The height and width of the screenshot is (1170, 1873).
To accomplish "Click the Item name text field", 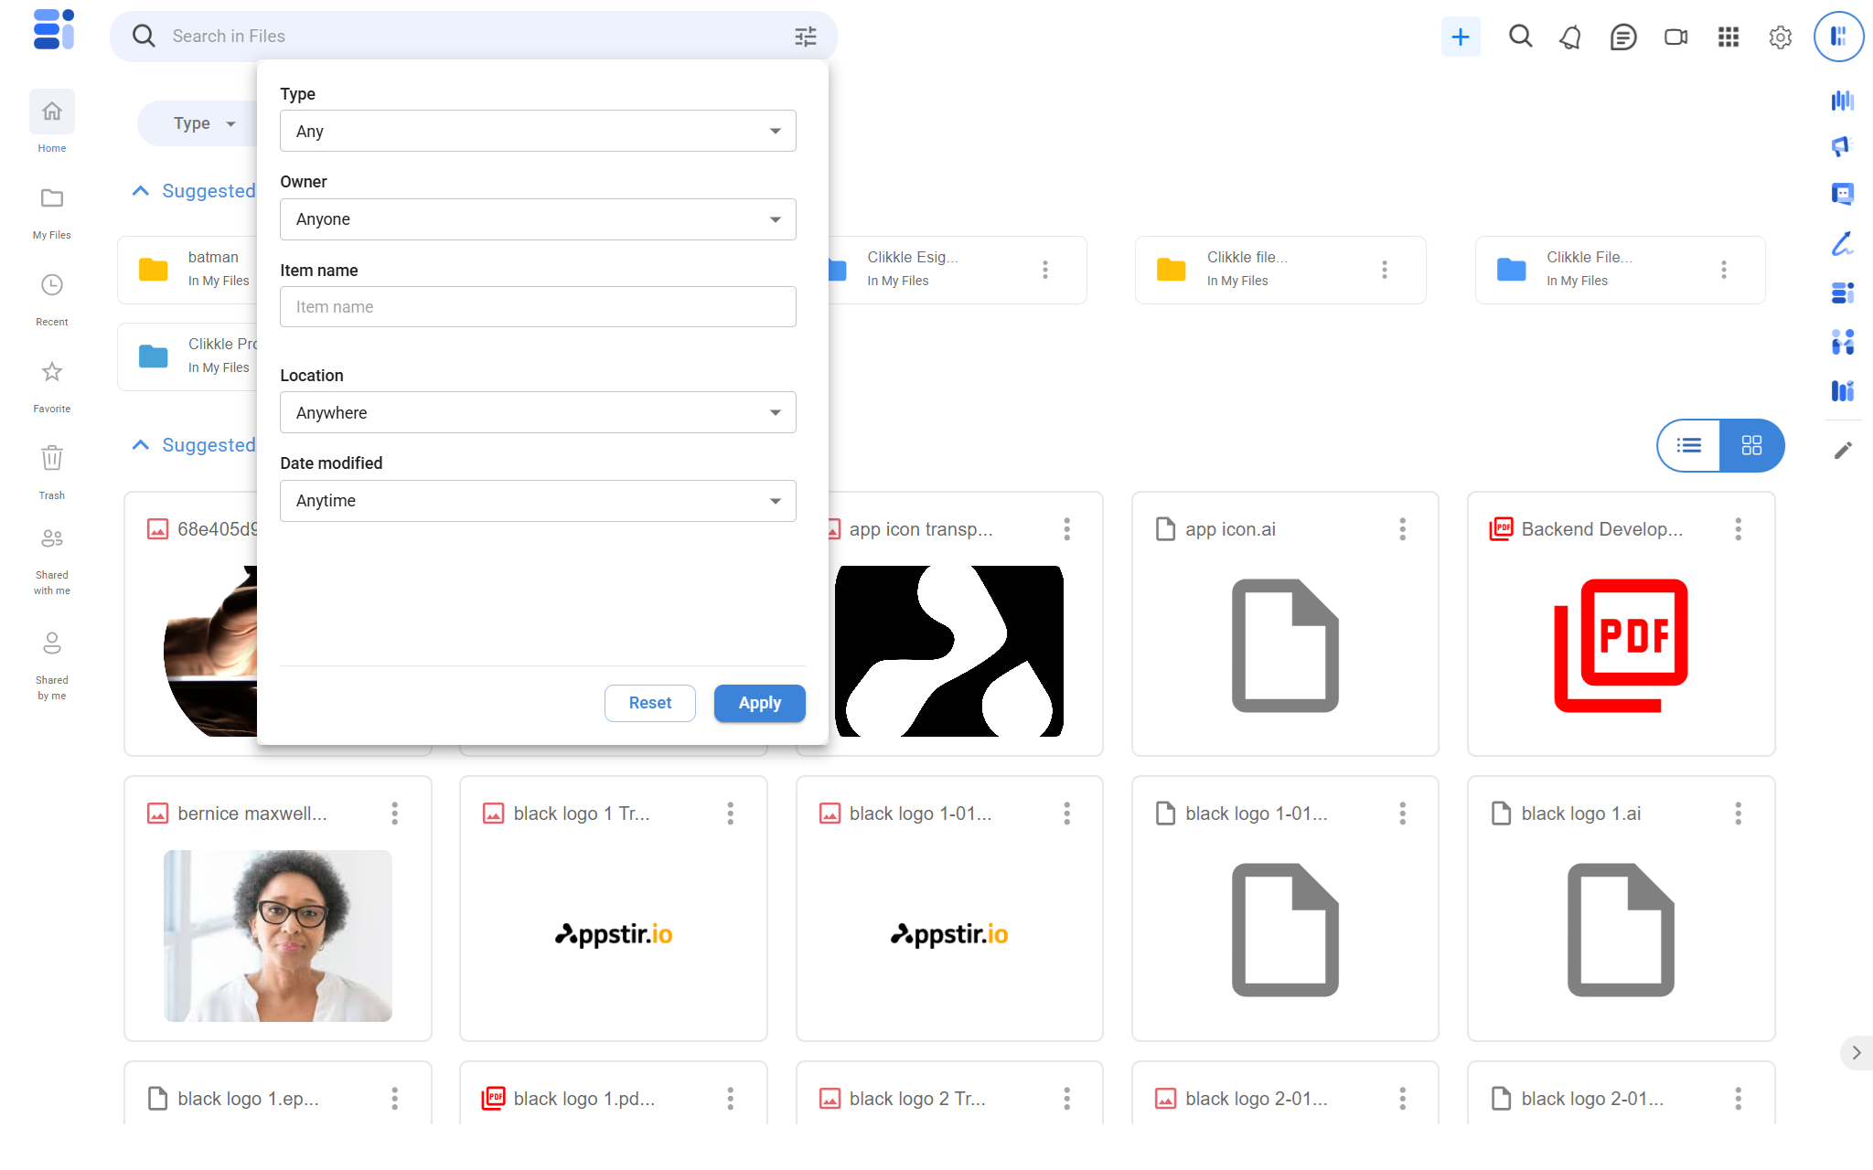I will pos(538,307).
